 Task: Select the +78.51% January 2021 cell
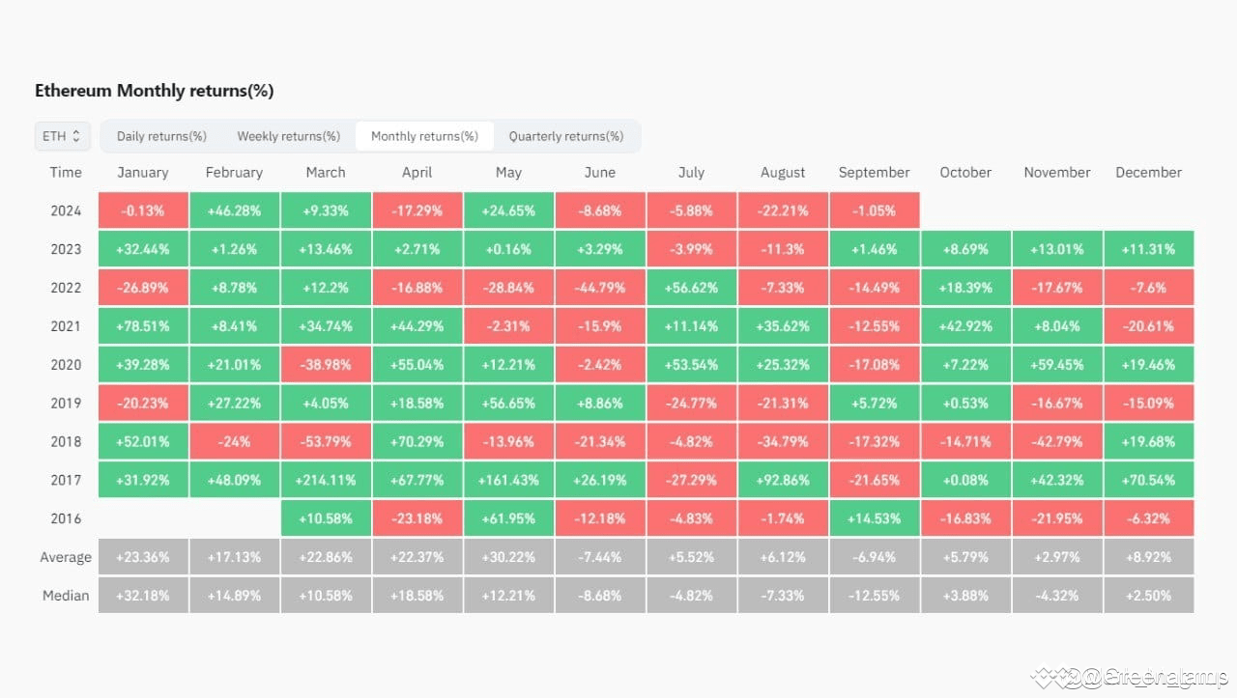click(142, 325)
